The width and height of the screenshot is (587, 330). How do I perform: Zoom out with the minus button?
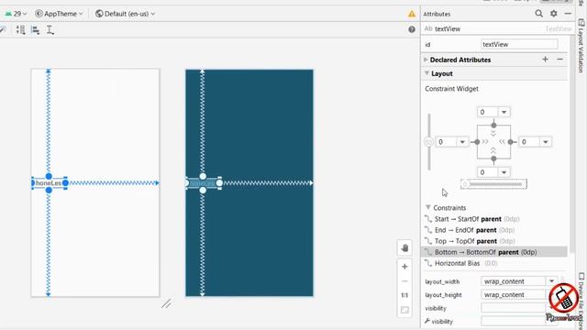pyautogui.click(x=404, y=281)
